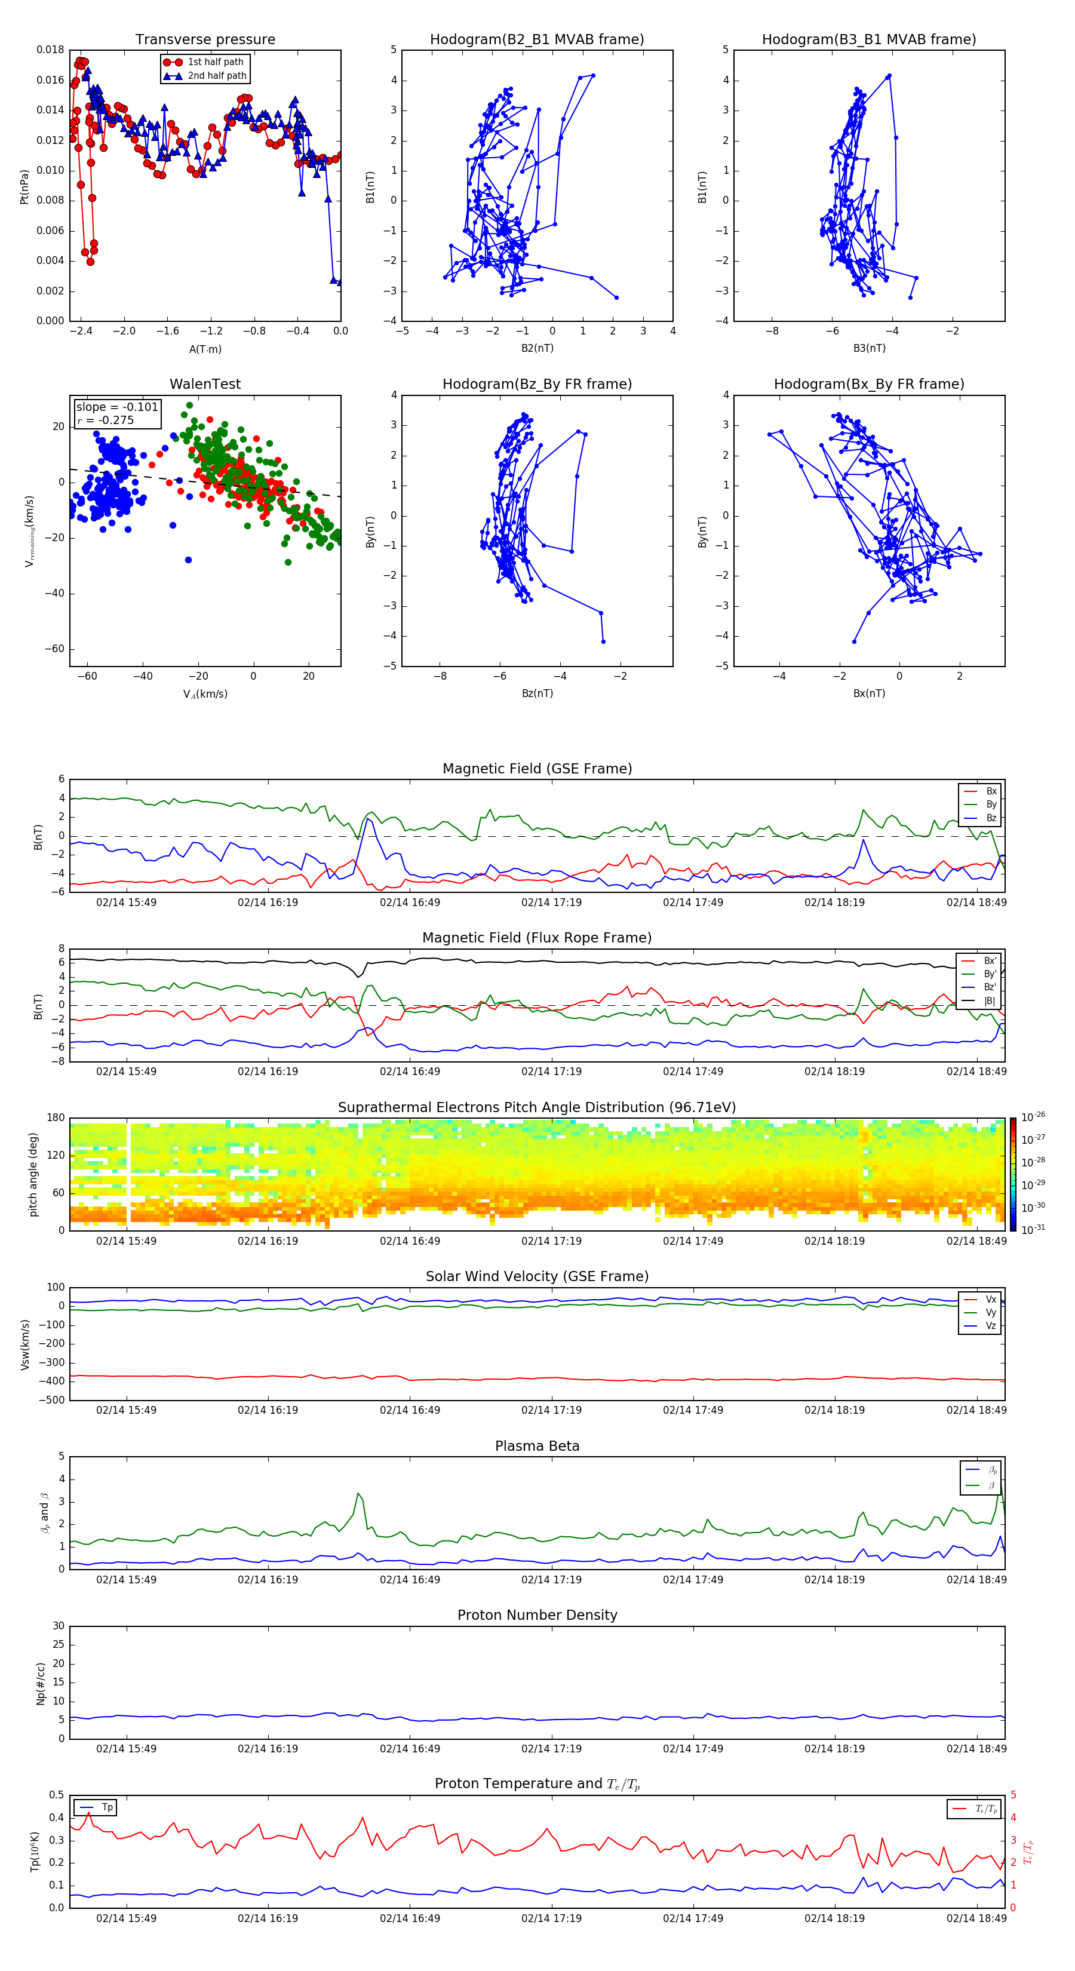Viewport: 1075px width, 1971px height.
Task: Click the Proton Number Density title
Action: coord(537,1615)
